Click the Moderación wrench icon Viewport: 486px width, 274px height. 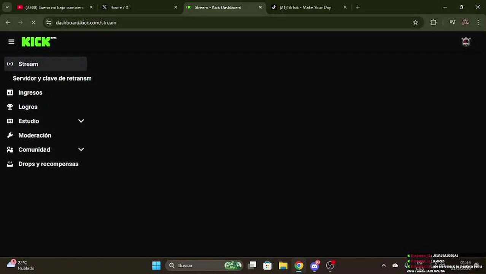pos(10,135)
